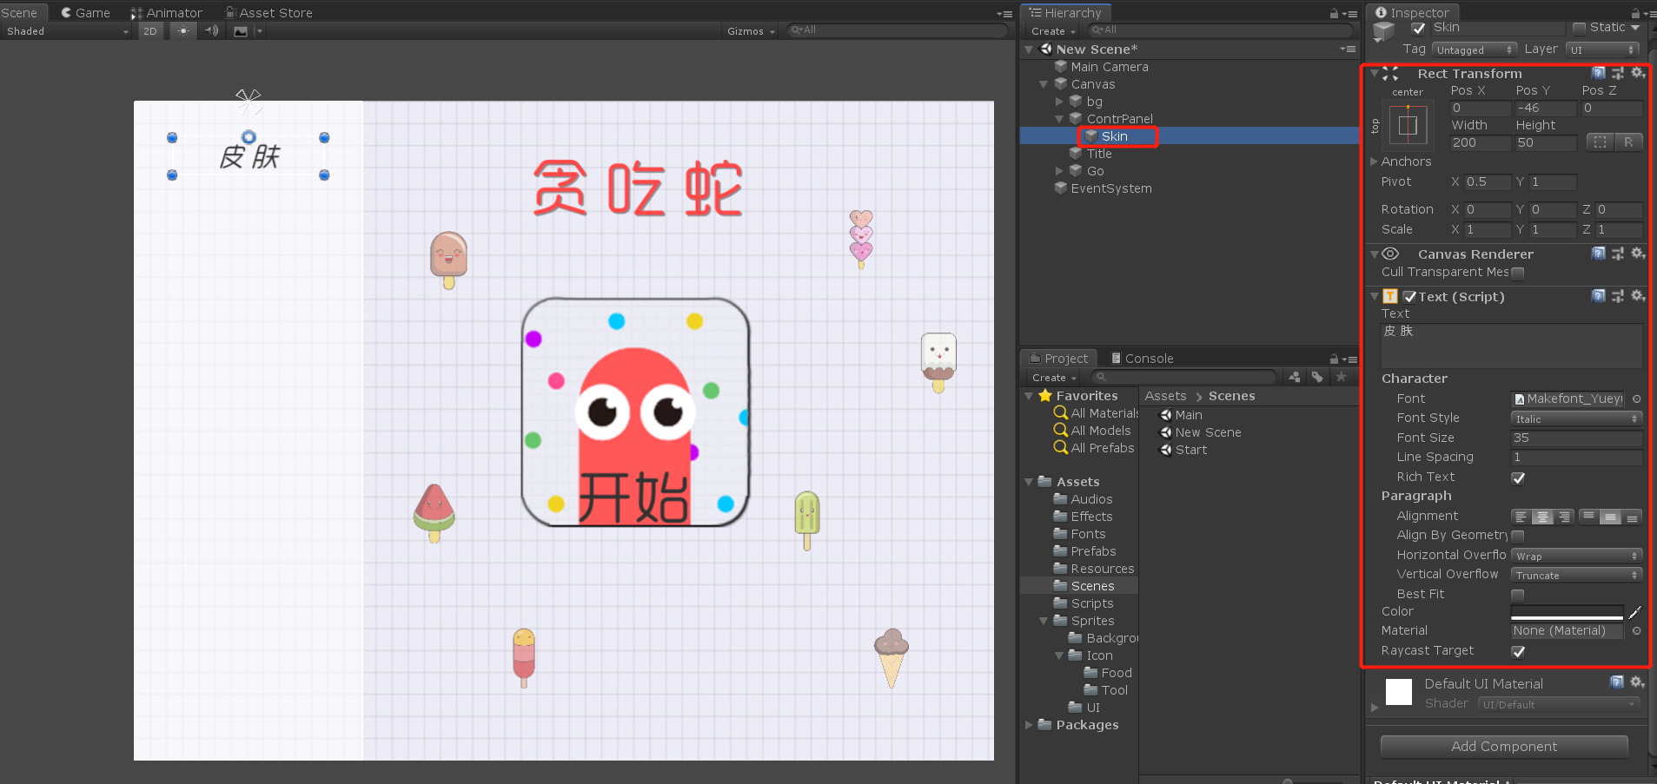Image resolution: width=1657 pixels, height=784 pixels.
Task: Click the Hierarchy lock icon
Action: click(1334, 13)
